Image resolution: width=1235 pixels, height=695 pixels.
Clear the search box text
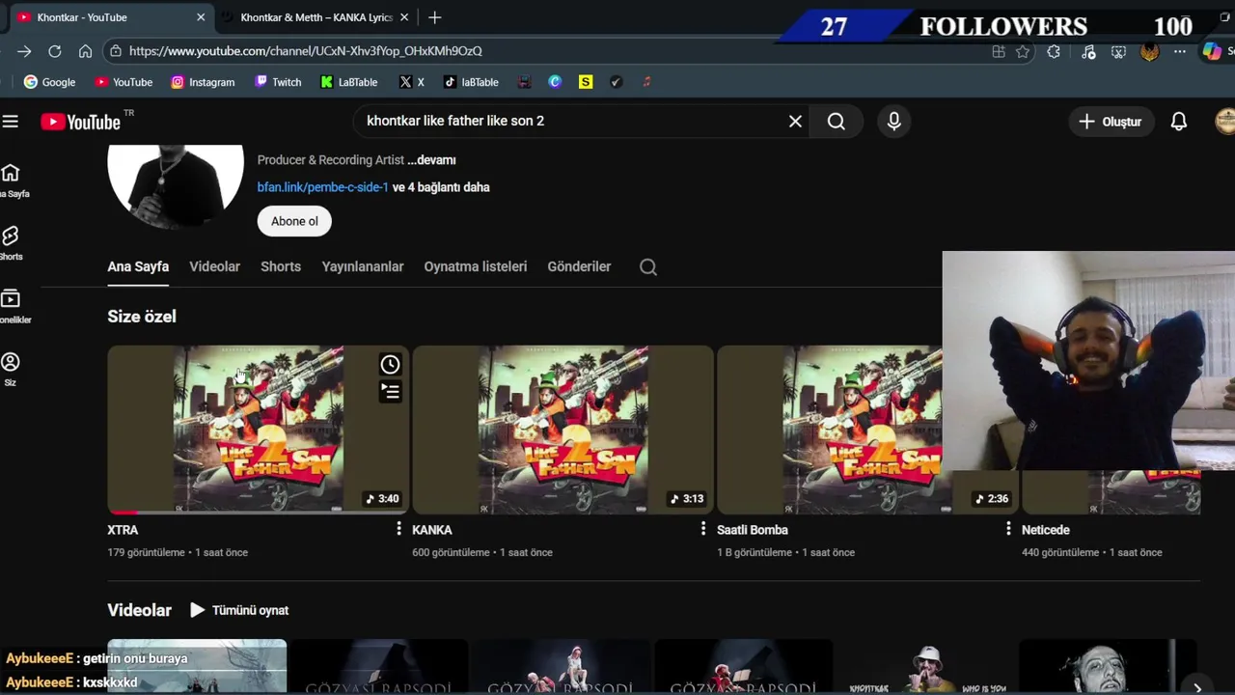(x=795, y=121)
